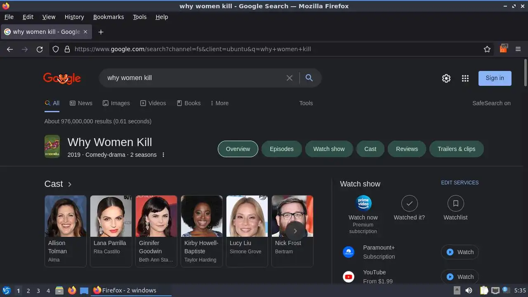Go back with the browser back arrow
The image size is (528, 297).
click(x=10, y=49)
